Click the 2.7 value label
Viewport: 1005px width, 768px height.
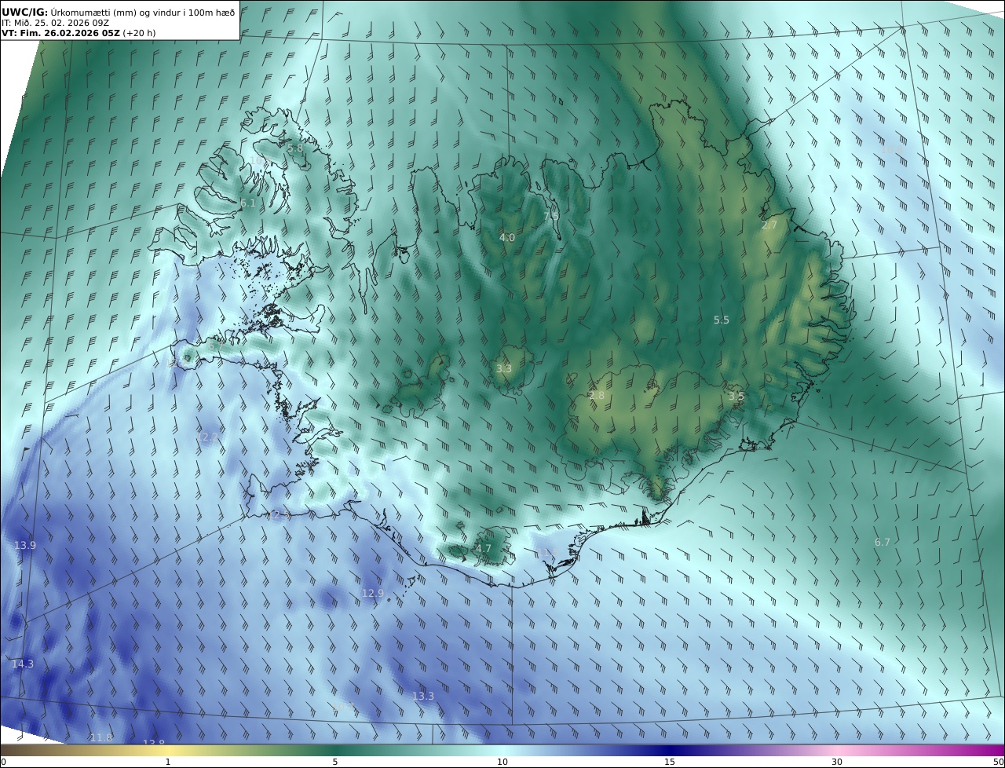pos(769,225)
